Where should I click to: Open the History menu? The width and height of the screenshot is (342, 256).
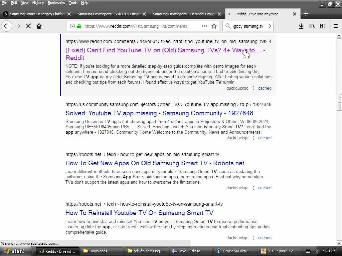(38, 3)
